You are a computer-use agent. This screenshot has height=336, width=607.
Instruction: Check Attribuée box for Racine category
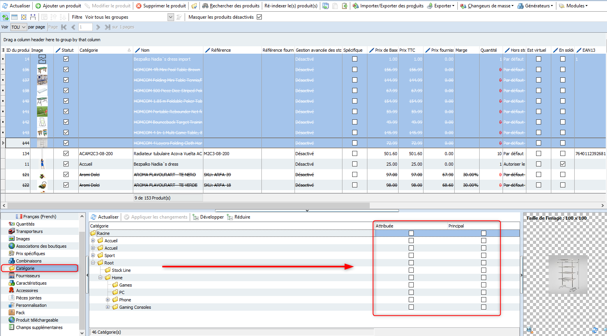(x=411, y=233)
